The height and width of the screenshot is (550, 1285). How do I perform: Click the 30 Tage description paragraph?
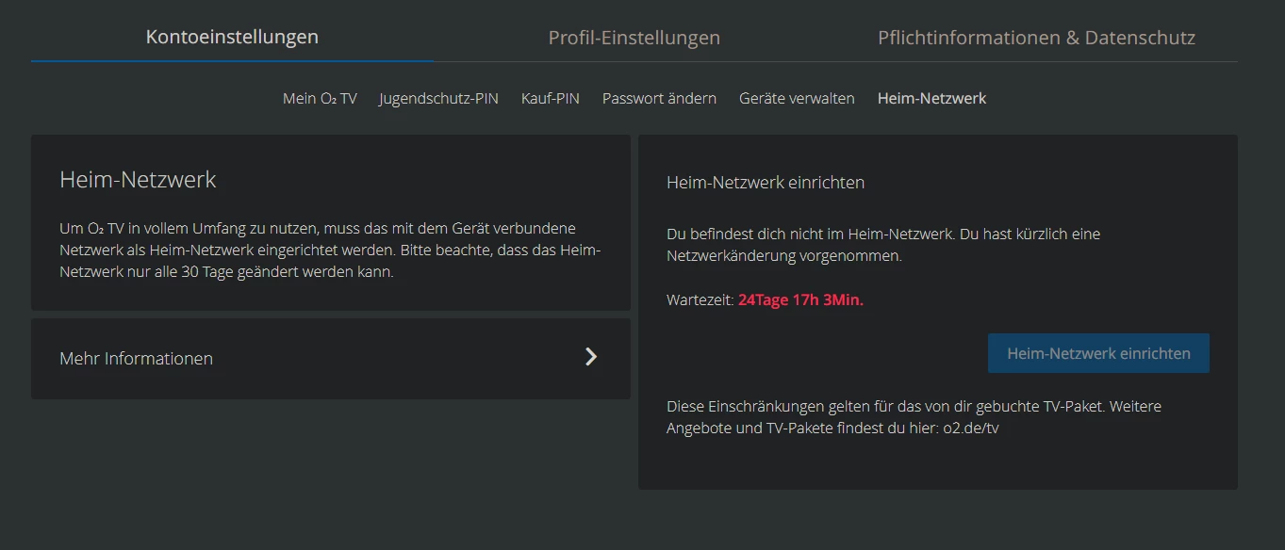click(x=330, y=251)
